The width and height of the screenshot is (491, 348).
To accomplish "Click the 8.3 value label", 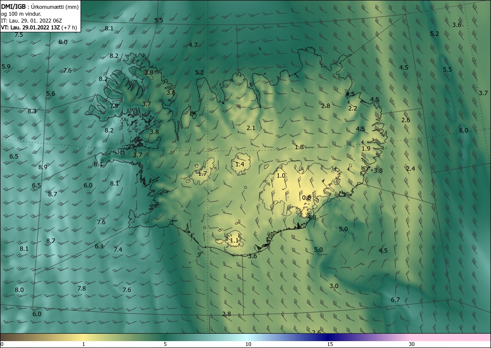I will [x=32, y=111].
